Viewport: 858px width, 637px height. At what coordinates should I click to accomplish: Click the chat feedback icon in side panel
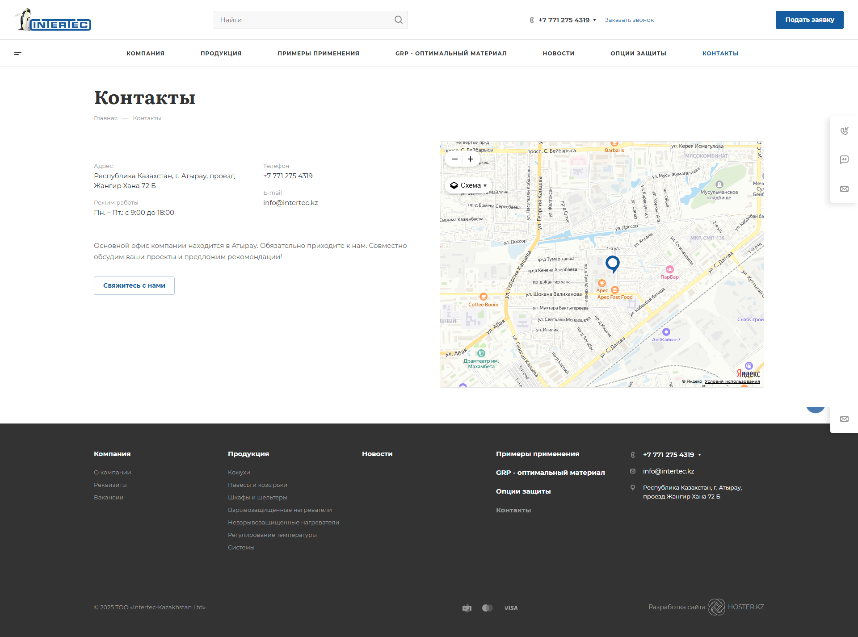[x=844, y=159]
